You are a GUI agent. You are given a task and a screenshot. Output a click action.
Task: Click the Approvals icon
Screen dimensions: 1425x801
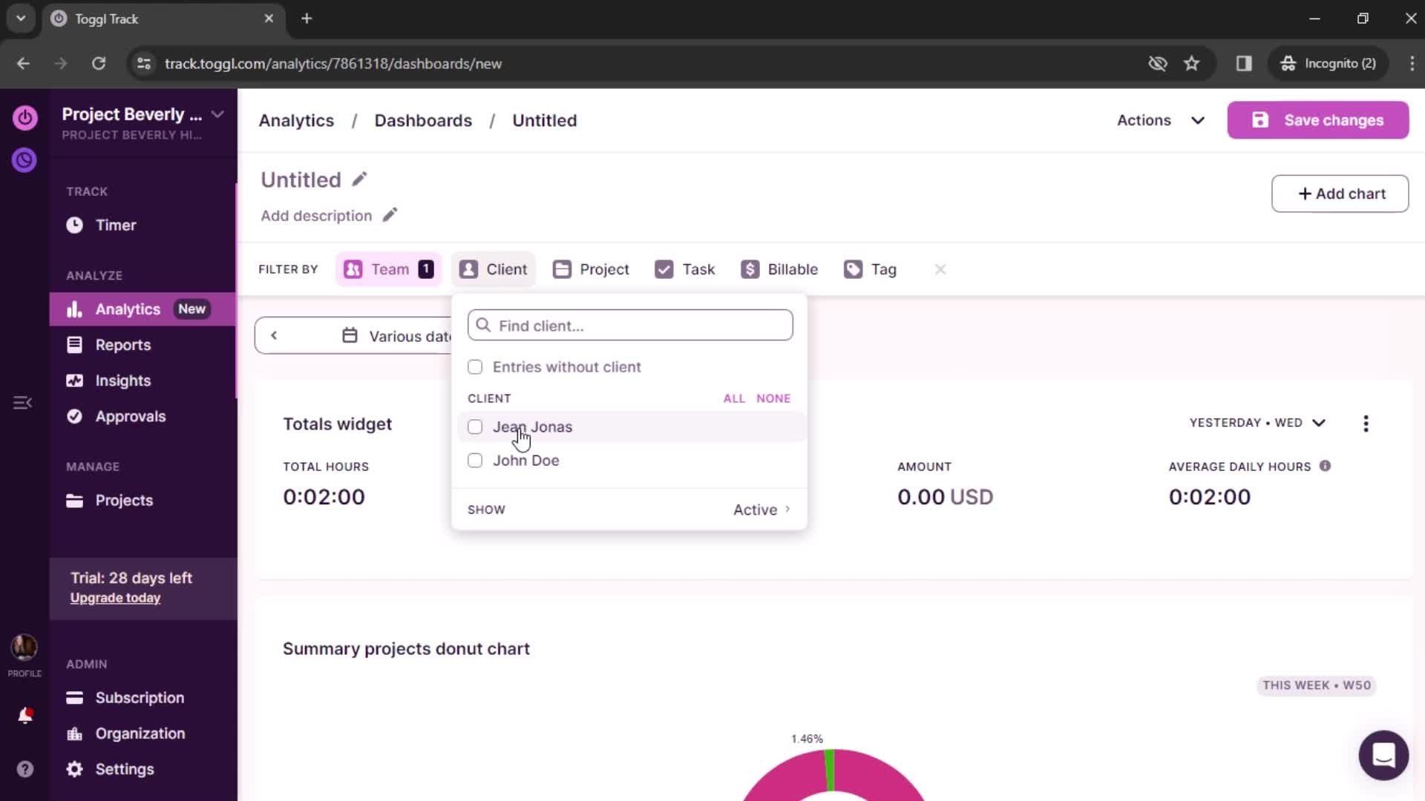tap(76, 415)
